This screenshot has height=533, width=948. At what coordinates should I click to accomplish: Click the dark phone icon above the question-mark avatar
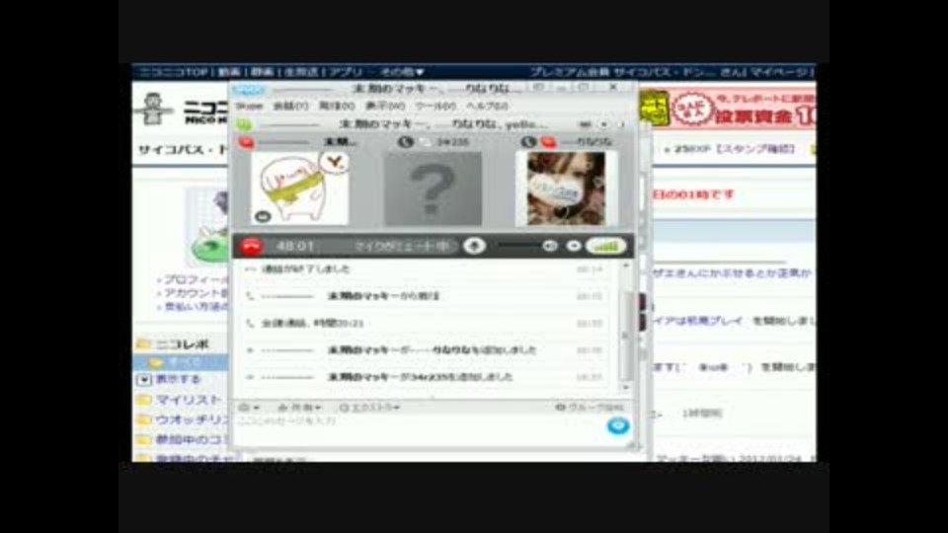(x=405, y=142)
